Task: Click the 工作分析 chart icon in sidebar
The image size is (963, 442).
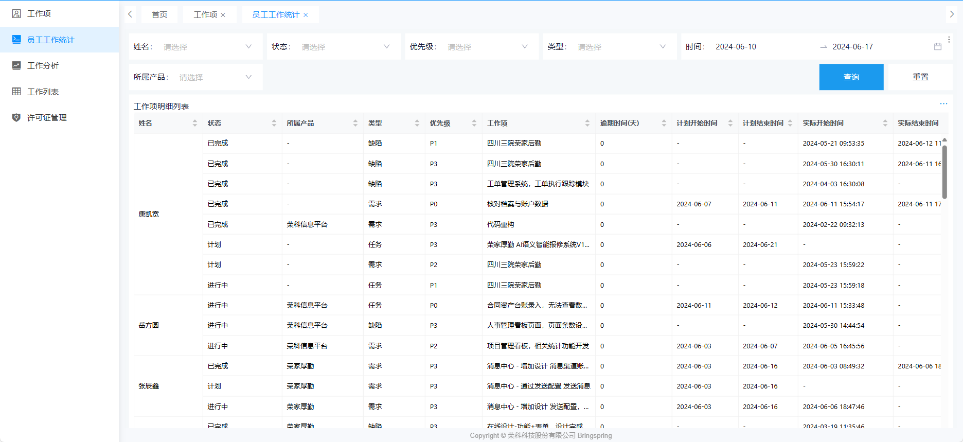Action: click(x=16, y=65)
